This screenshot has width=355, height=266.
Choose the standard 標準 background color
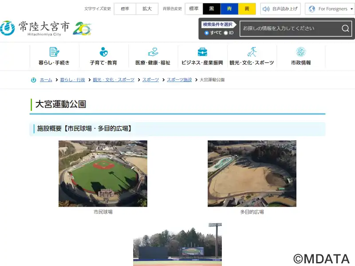click(194, 9)
